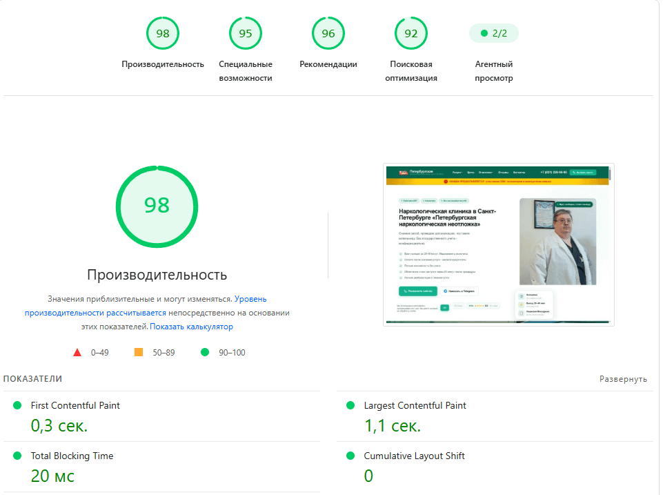Click the 'Показать калькулятор' link
Screen dimensions: 663x495
[192, 327]
